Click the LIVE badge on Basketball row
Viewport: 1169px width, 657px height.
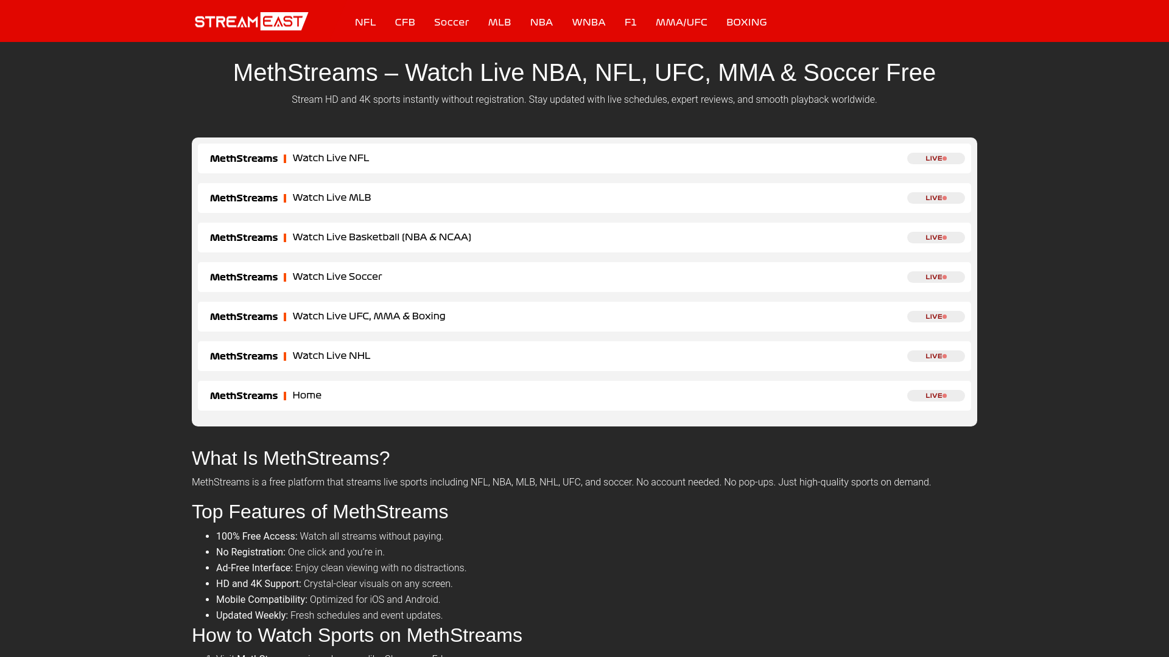tap(936, 237)
